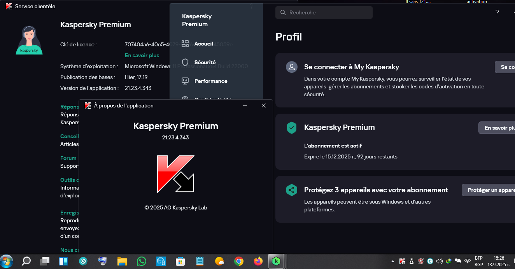Click the ESET icon in system tray

click(430, 261)
